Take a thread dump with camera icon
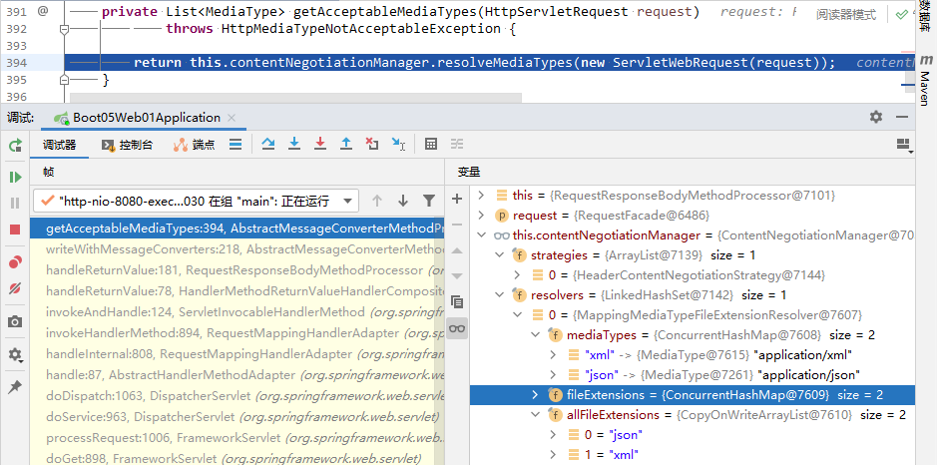 click(x=16, y=322)
